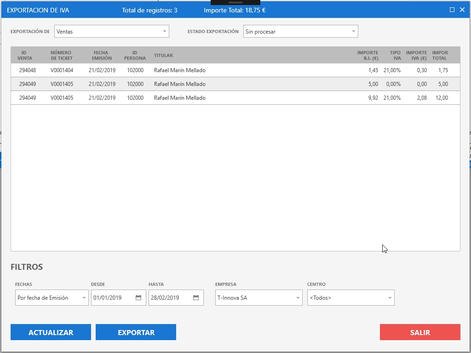Open the Hasta date calendar picker

point(196,297)
